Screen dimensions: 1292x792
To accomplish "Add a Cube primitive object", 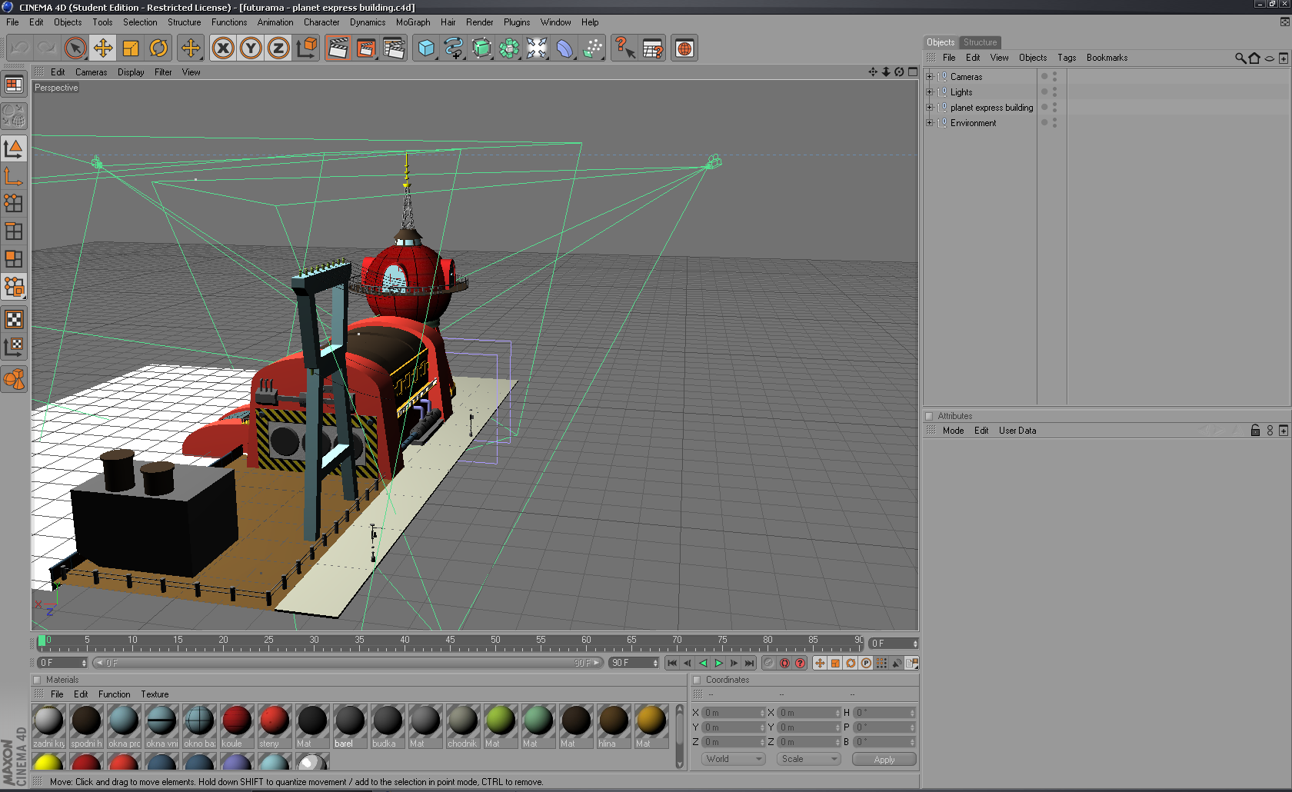I will [x=426, y=48].
